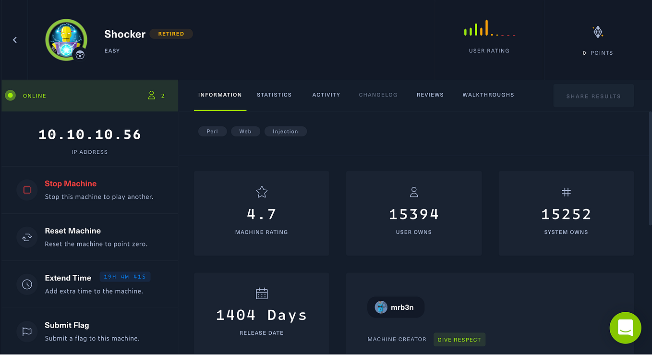This screenshot has height=355, width=652.
Task: Click the Injection tag chip
Action: pyautogui.click(x=285, y=131)
